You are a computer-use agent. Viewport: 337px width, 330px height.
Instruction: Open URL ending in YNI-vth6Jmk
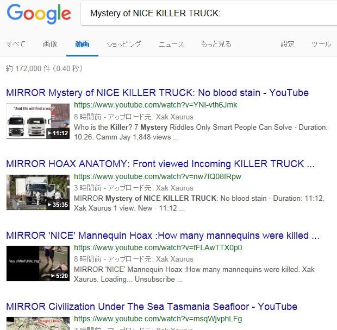[x=155, y=105]
